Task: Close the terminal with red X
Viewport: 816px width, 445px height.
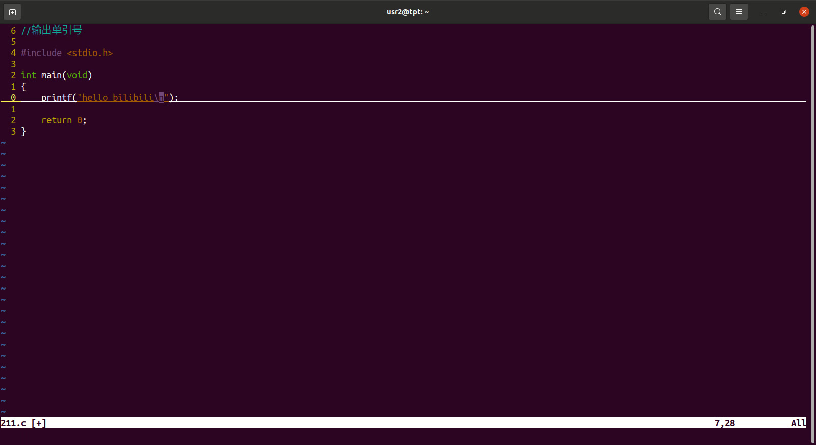Action: (x=804, y=12)
